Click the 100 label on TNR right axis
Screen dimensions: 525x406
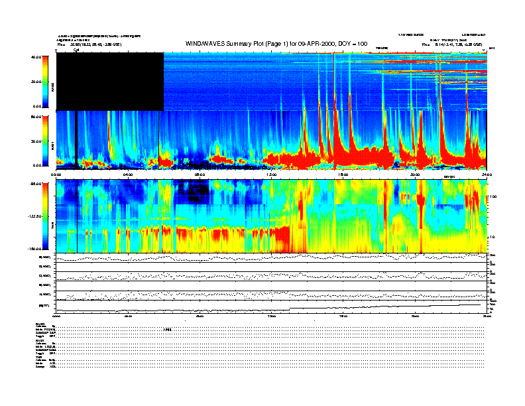pyautogui.click(x=493, y=196)
